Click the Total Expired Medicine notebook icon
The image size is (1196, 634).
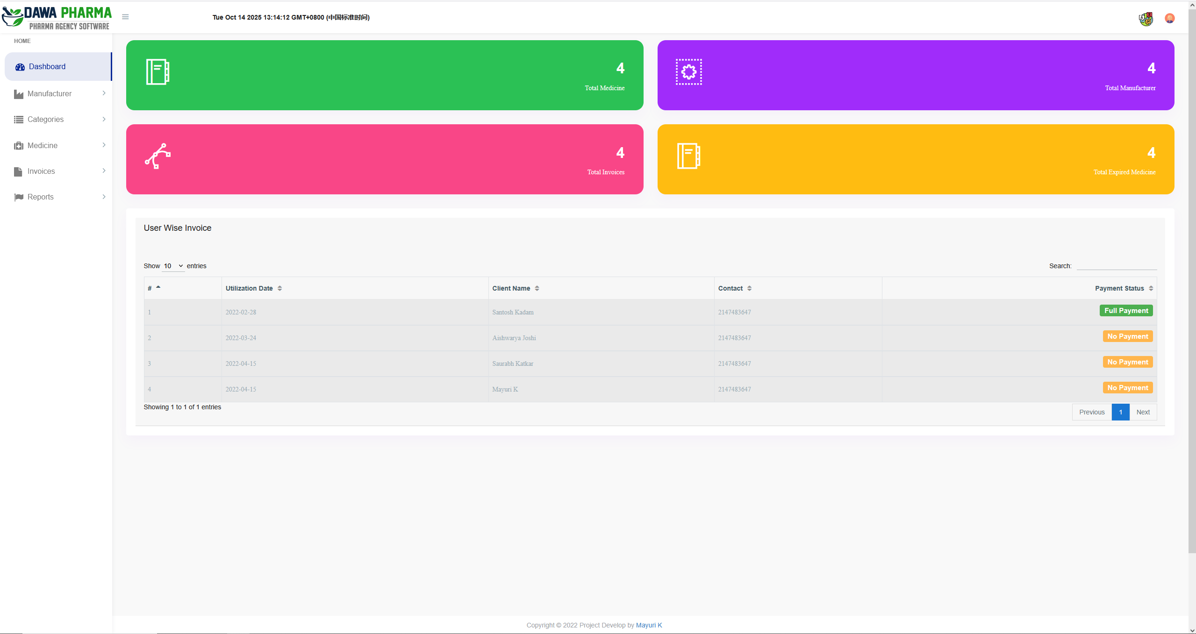(688, 156)
